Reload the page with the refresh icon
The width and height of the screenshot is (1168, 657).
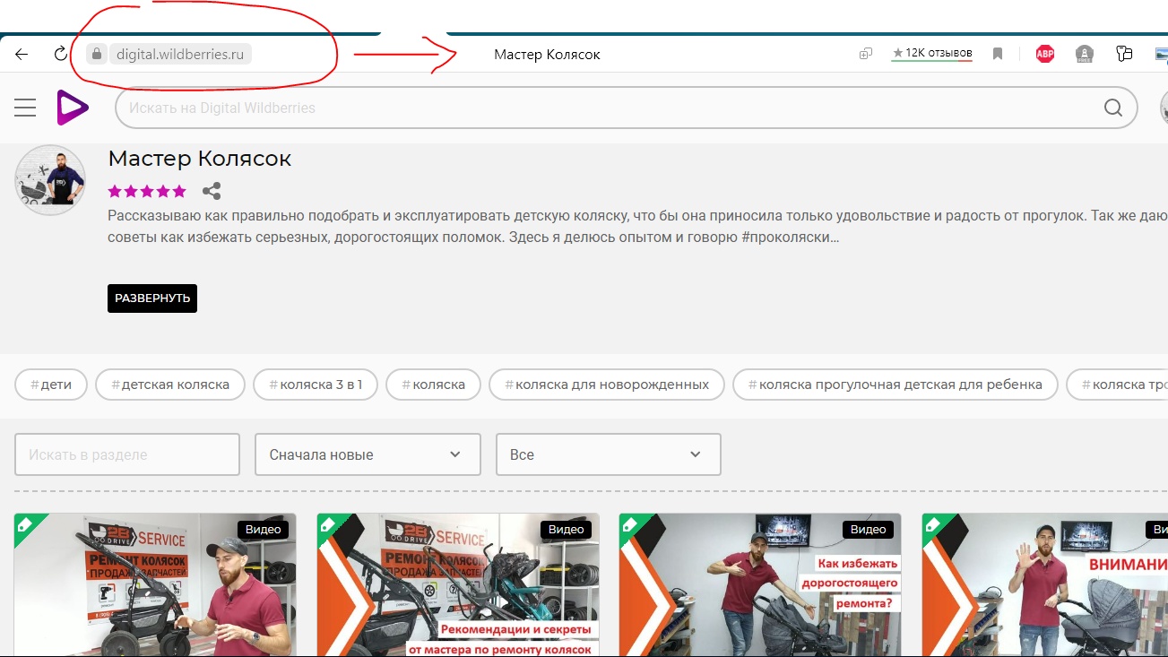(x=61, y=54)
